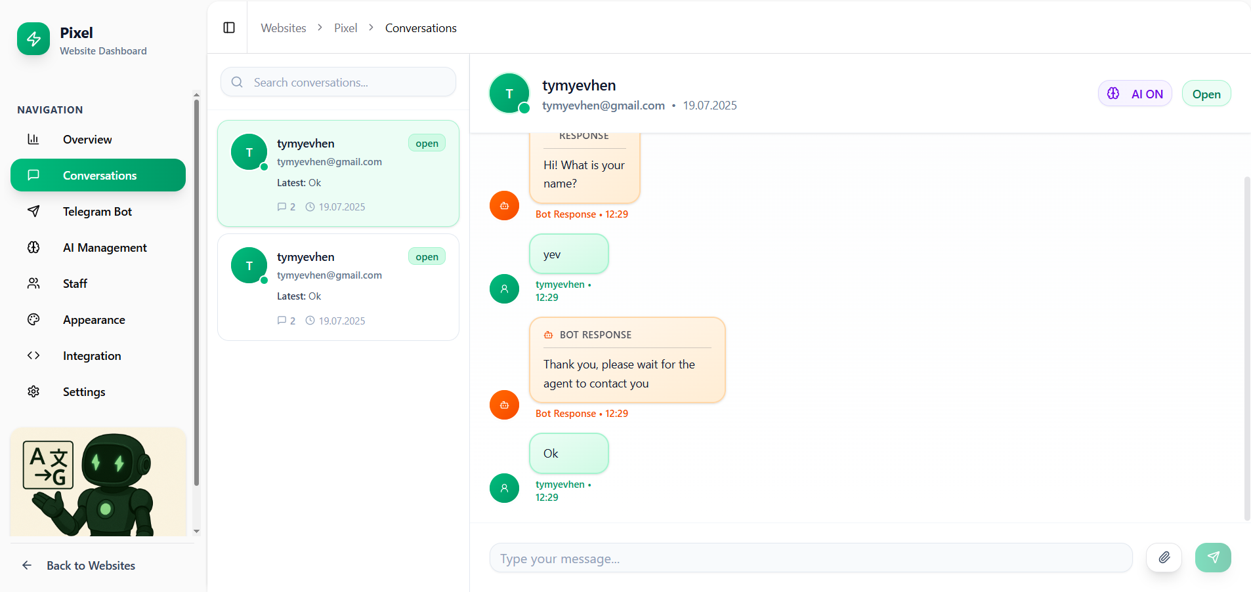The width and height of the screenshot is (1251, 592).
Task: Click the Overview chart icon
Action: coord(33,139)
